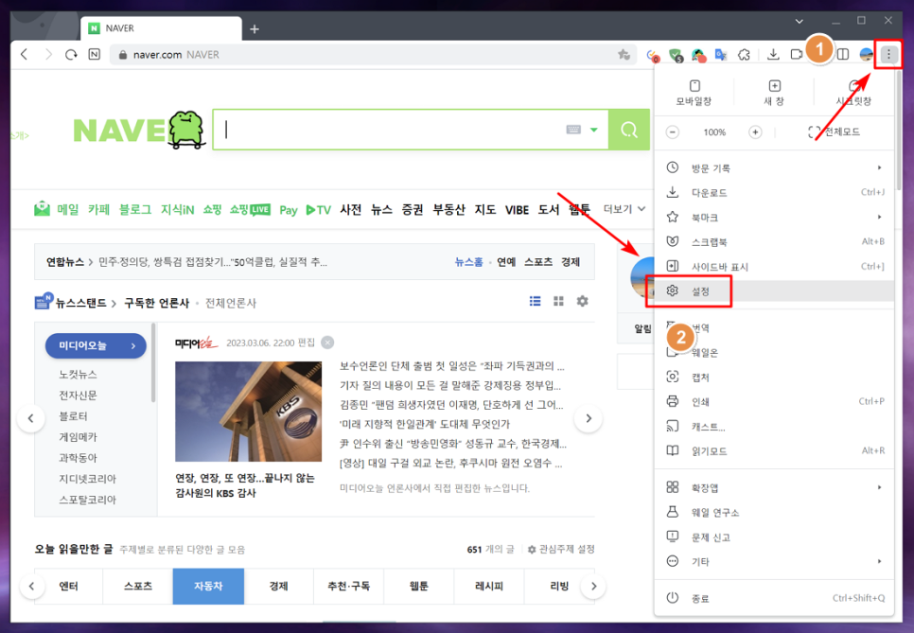Open downloads icon in toolbar

[x=773, y=54]
